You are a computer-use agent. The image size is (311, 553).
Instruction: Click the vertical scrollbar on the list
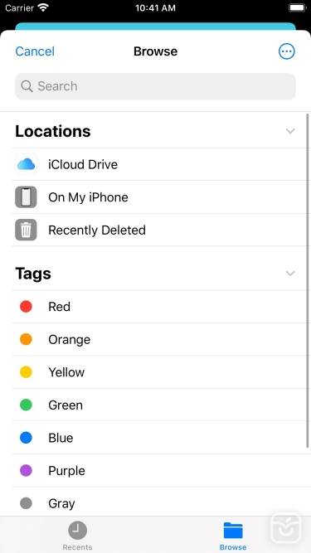click(x=308, y=281)
